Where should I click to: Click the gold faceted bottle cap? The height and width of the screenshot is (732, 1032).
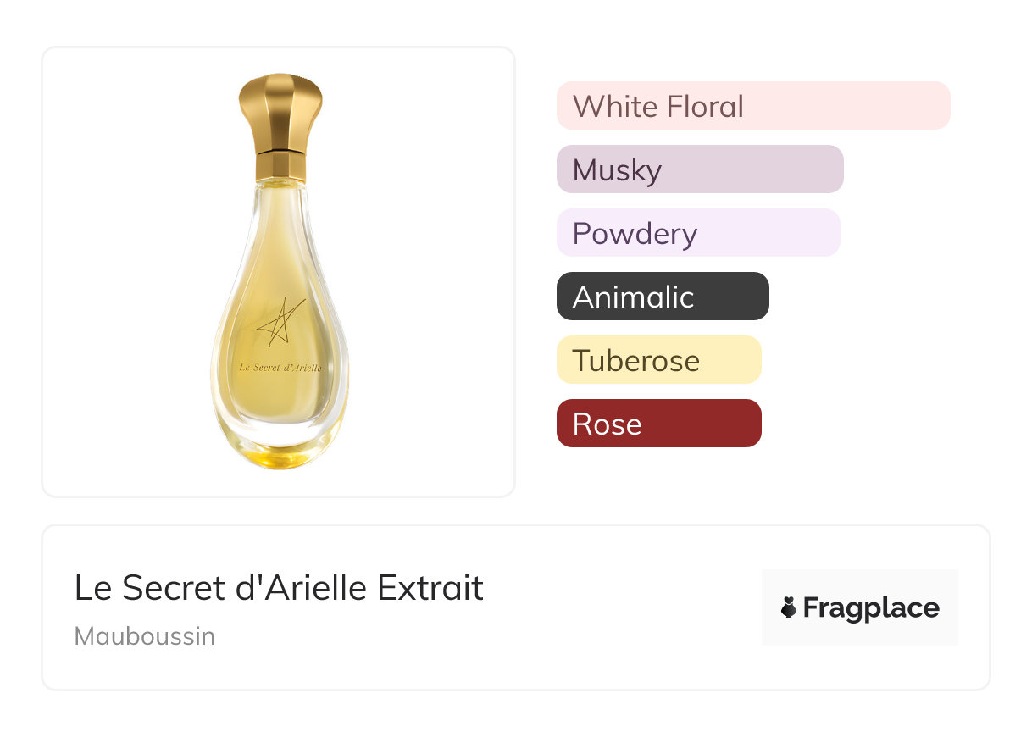pos(280,110)
